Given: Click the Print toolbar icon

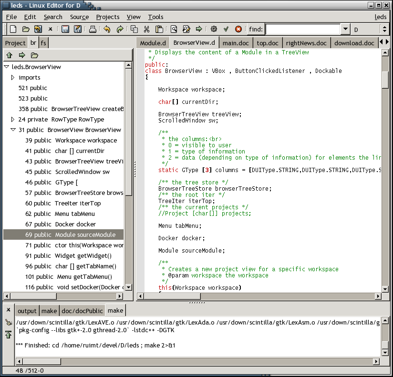Looking at the screenshot, I should click(x=93, y=29).
